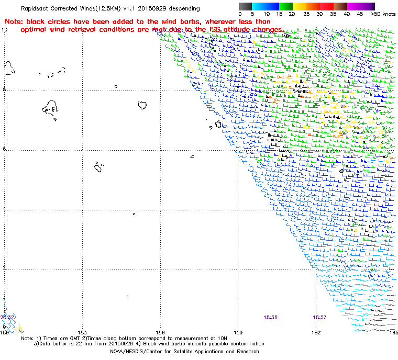
Task: Pick the red 30–35 knots legend segment
Action: coord(327,6)
